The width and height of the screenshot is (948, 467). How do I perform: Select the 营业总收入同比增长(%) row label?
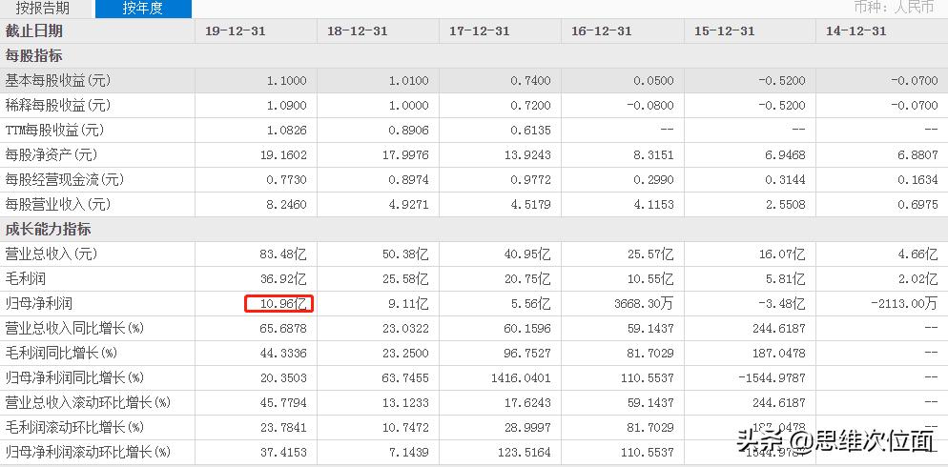[74, 328]
